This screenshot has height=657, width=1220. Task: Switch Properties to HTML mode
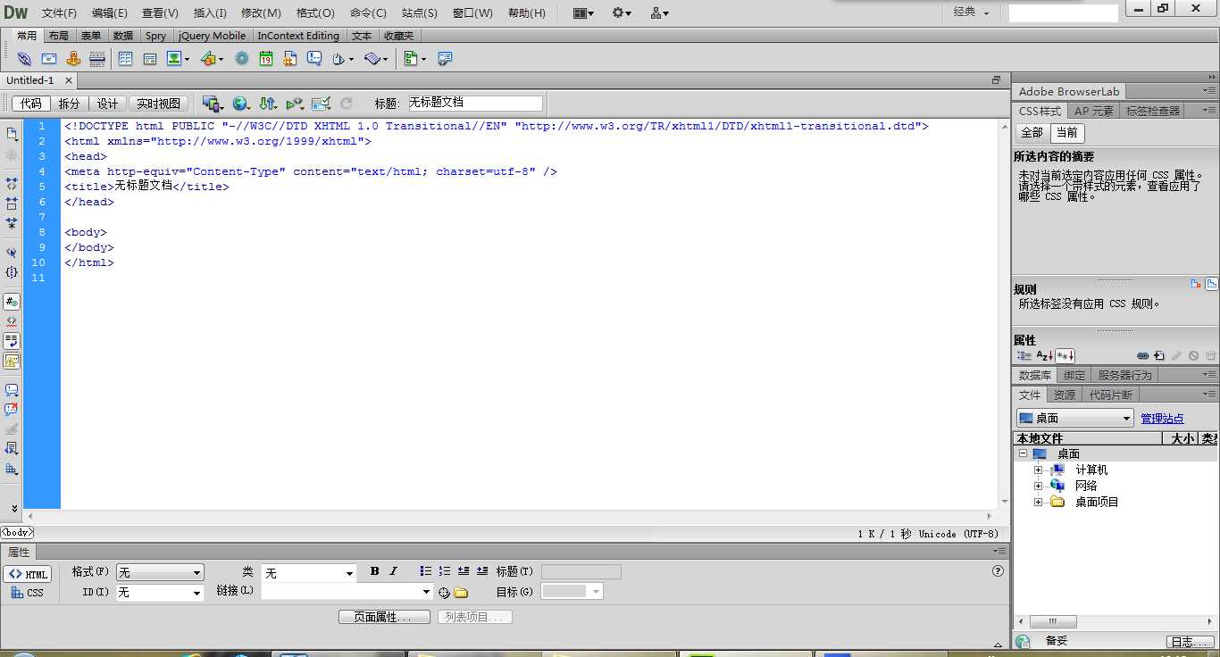pos(28,574)
